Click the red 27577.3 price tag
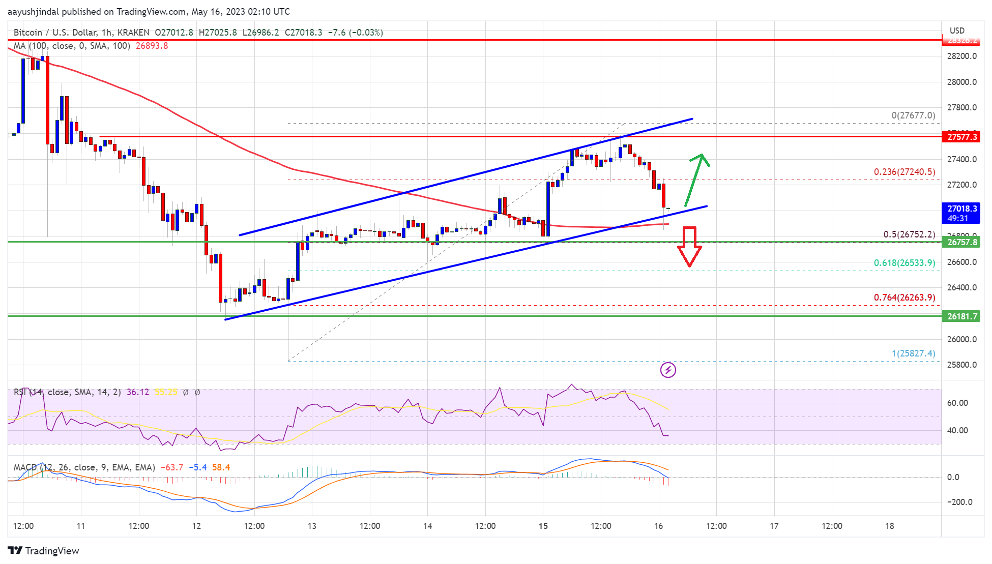Viewport: 992px width, 564px height. pos(961,137)
